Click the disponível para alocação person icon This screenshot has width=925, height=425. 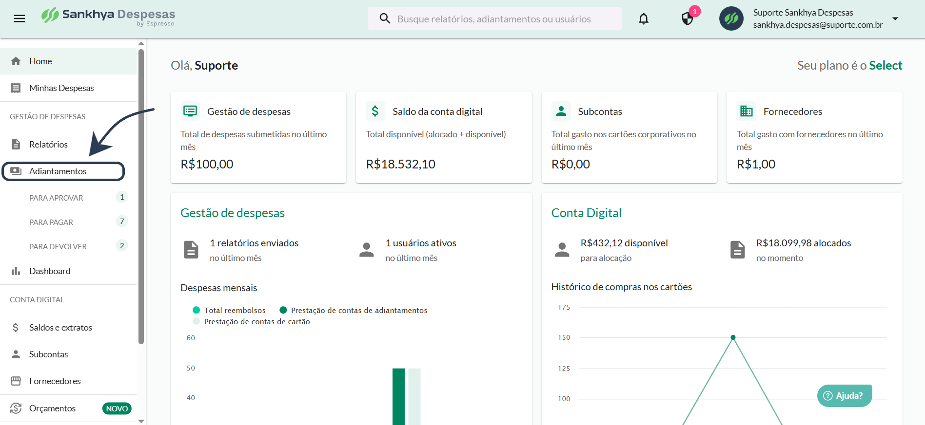click(x=562, y=249)
